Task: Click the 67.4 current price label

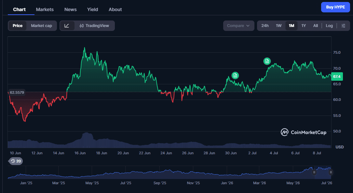Action: pyautogui.click(x=337, y=76)
